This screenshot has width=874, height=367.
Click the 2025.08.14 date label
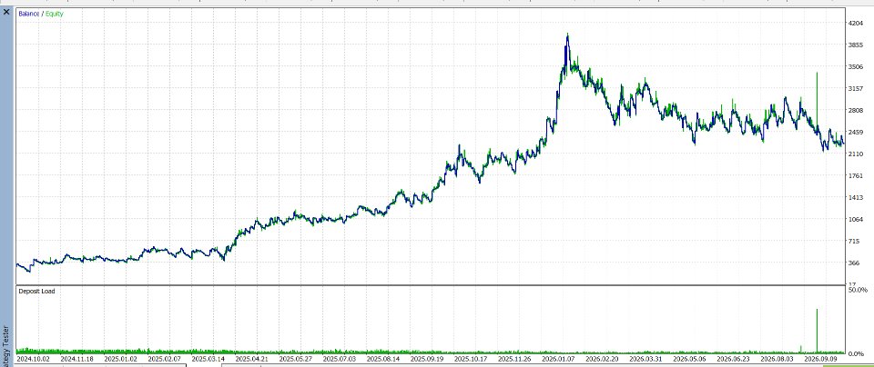pyautogui.click(x=383, y=359)
